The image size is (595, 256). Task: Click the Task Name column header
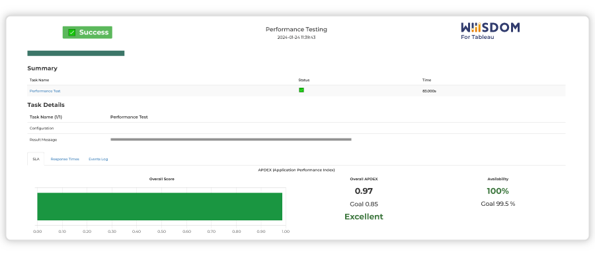[x=40, y=80]
